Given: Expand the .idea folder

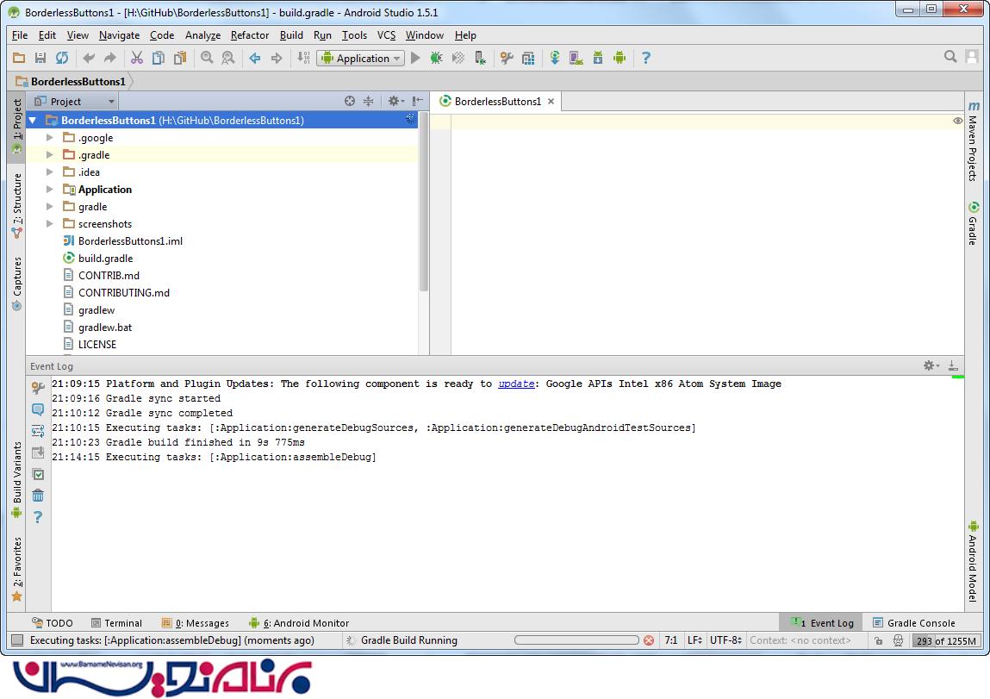Looking at the screenshot, I should [x=50, y=172].
